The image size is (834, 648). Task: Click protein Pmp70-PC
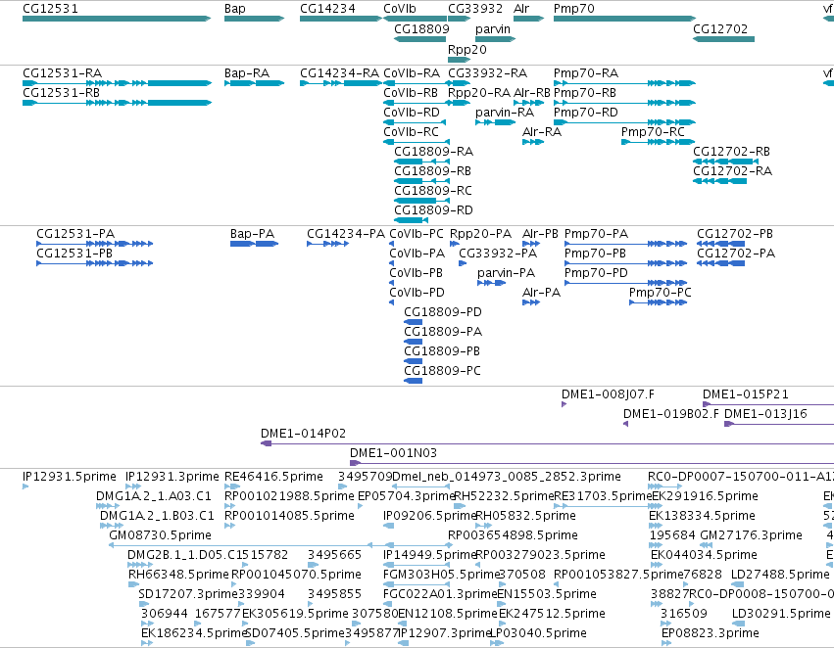(658, 302)
